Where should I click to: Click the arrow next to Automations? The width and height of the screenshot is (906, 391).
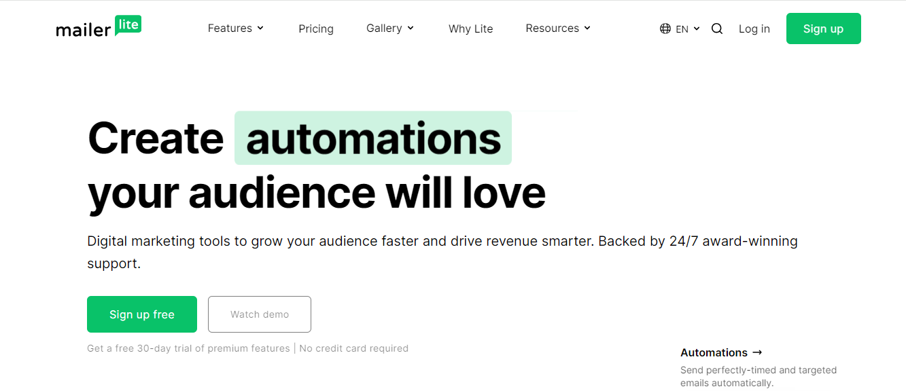pos(757,352)
